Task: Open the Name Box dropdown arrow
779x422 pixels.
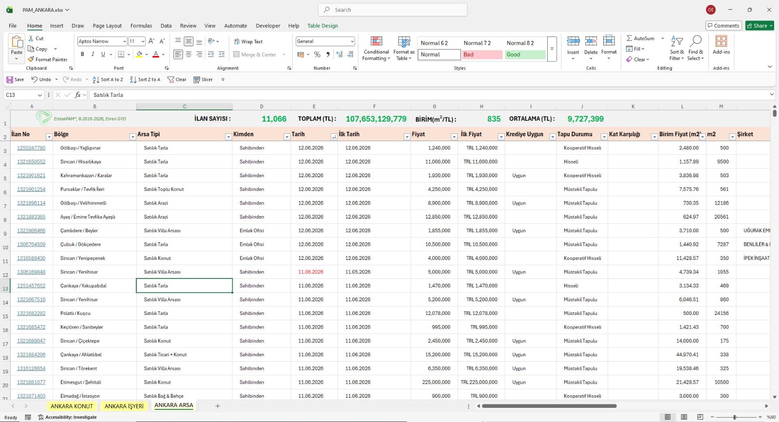Action: click(39, 95)
